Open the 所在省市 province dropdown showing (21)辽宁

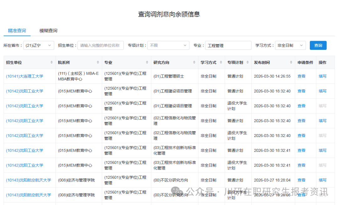click(x=39, y=45)
